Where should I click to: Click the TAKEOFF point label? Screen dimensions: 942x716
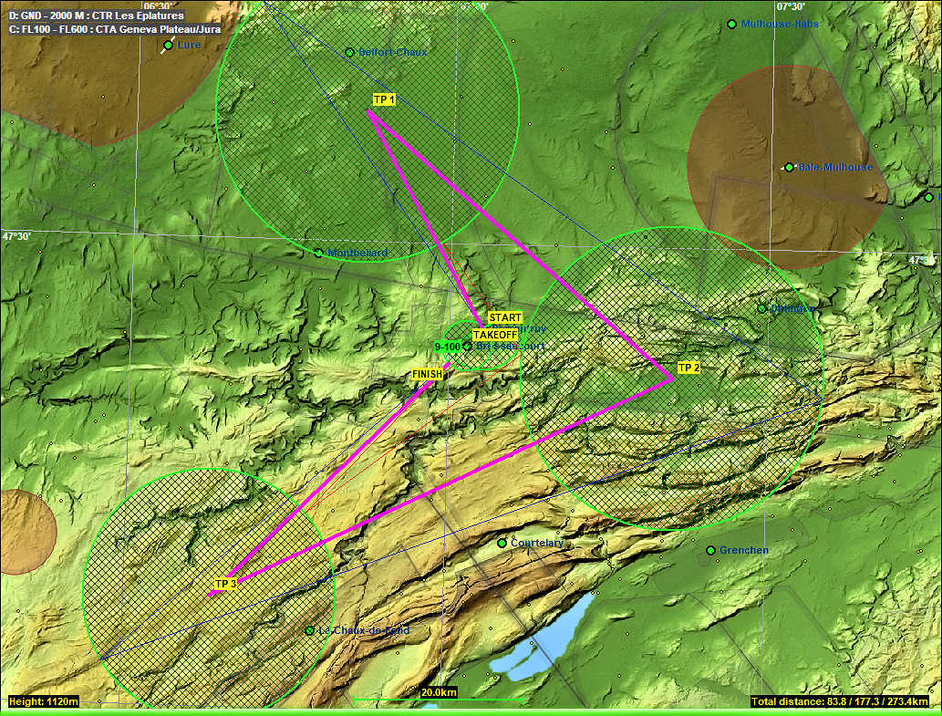[x=495, y=335]
